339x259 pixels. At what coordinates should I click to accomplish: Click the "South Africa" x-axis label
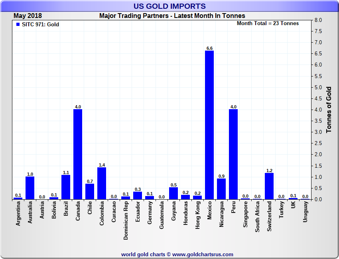tap(257, 217)
